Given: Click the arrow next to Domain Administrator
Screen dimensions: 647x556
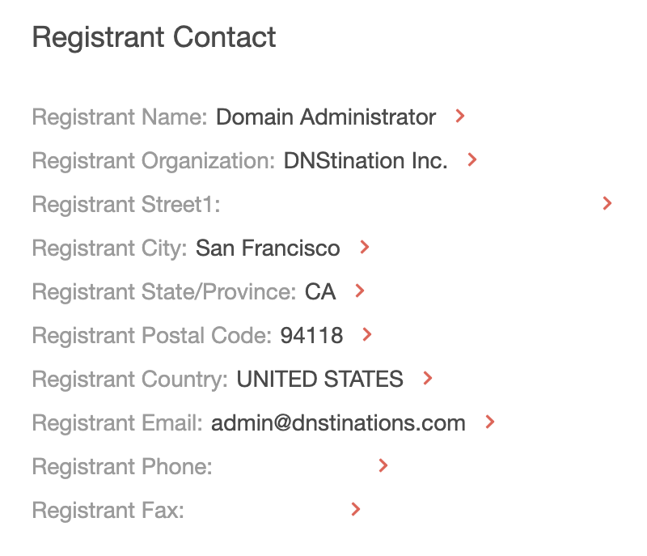Looking at the screenshot, I should [x=460, y=117].
